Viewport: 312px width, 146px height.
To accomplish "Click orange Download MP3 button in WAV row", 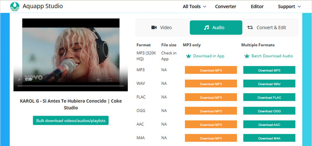I will [x=211, y=84].
